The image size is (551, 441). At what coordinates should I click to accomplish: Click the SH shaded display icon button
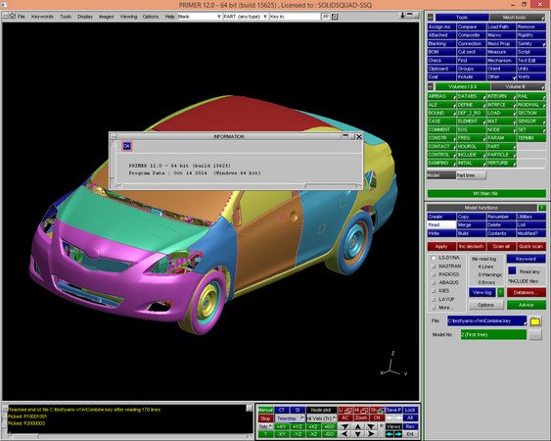377,410
